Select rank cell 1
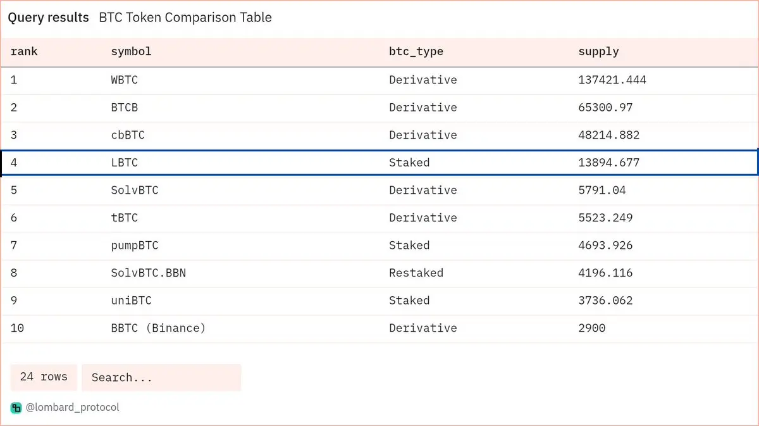The image size is (759, 426). tap(14, 80)
